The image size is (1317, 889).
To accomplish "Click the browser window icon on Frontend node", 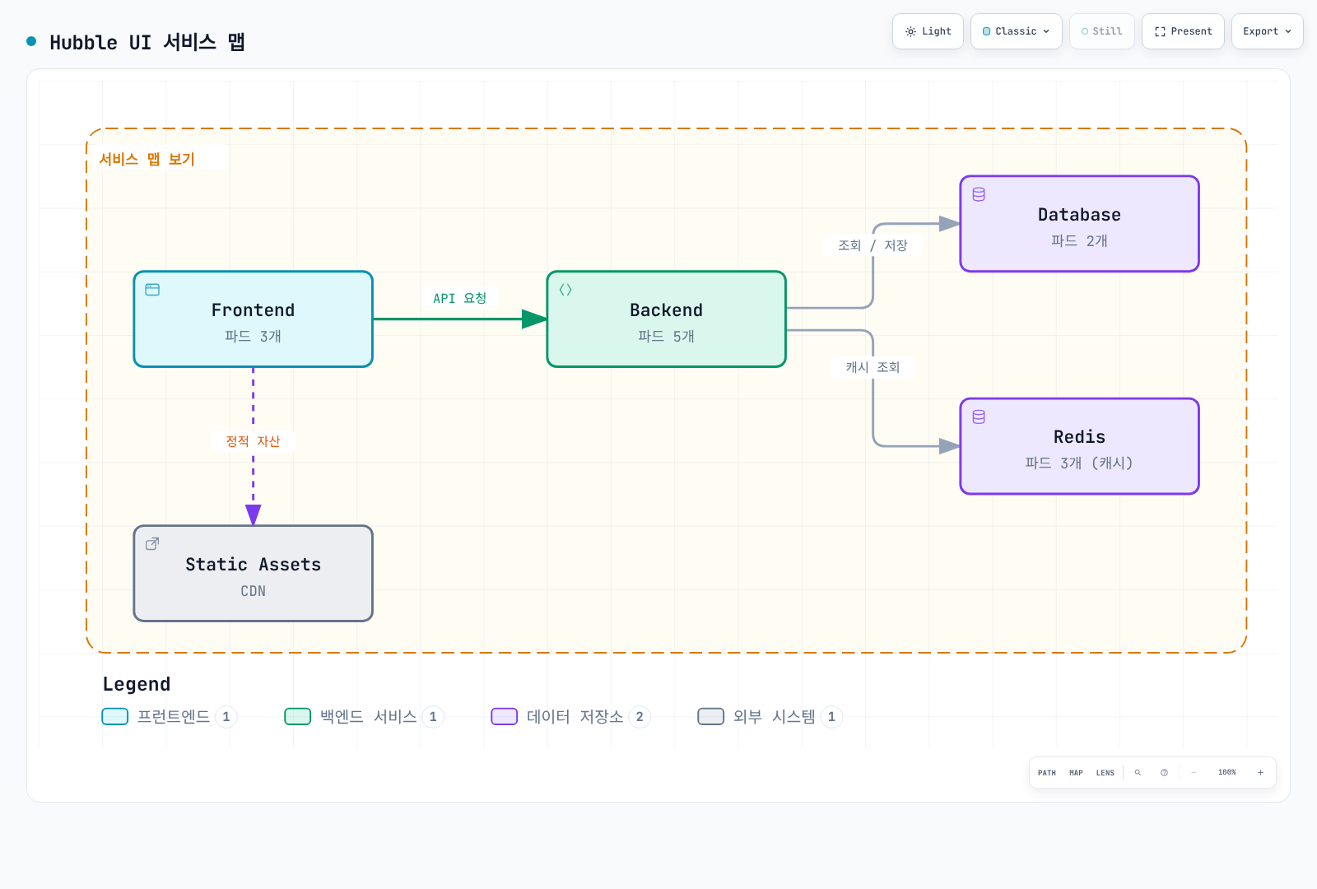I will [152, 290].
